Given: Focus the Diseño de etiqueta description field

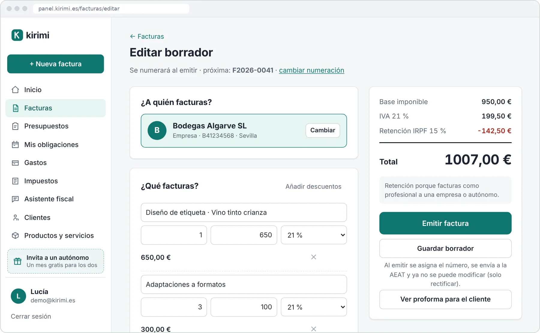Looking at the screenshot, I should [244, 212].
